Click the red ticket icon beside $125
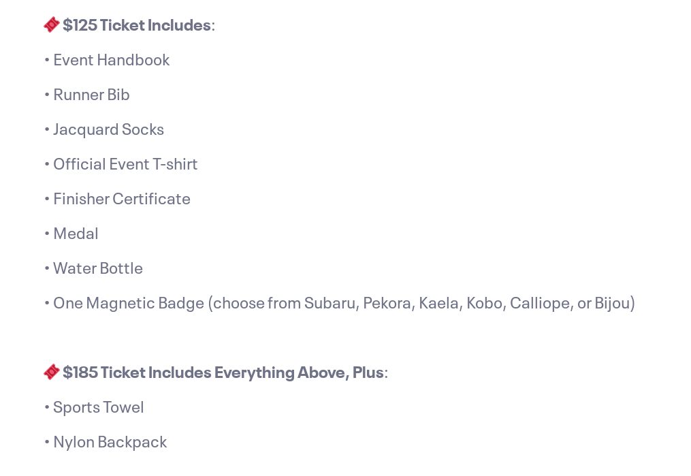 (52, 25)
